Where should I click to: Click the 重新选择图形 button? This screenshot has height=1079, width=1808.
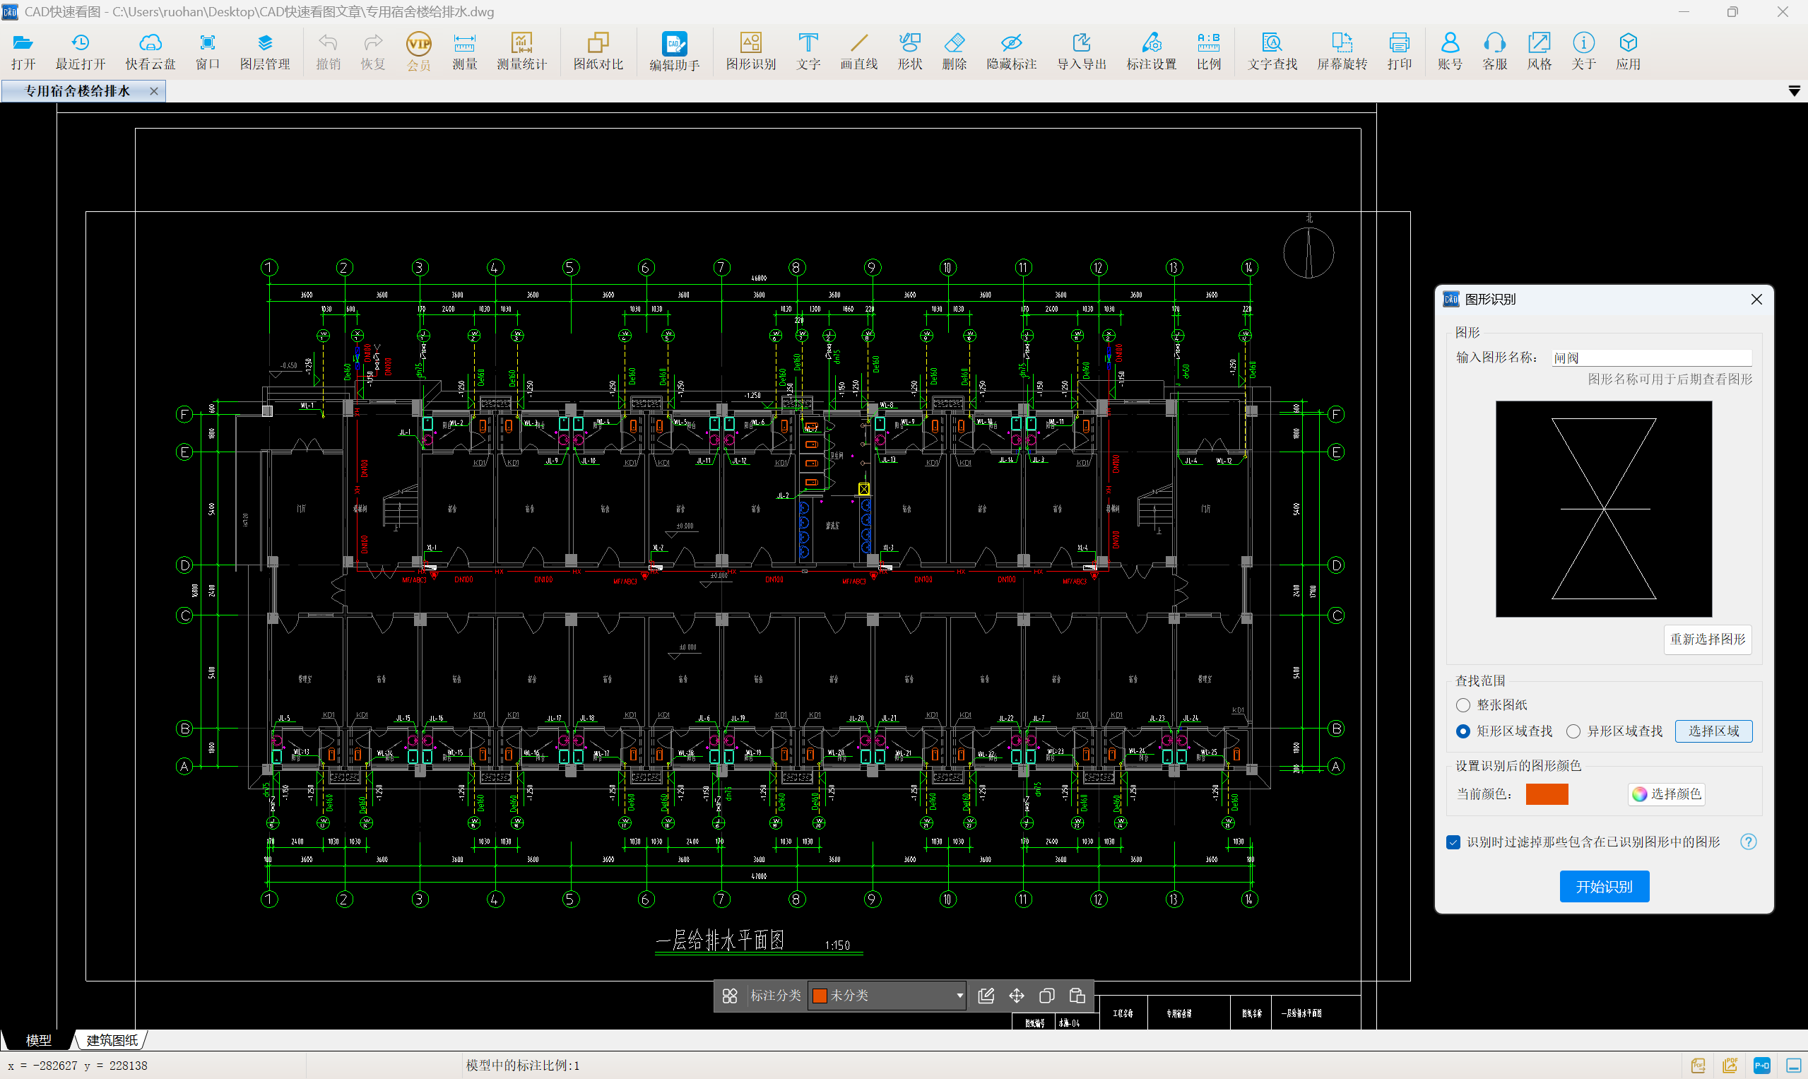[x=1707, y=639]
